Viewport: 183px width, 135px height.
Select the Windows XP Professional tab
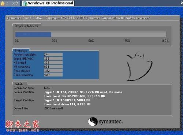pos(48,3)
